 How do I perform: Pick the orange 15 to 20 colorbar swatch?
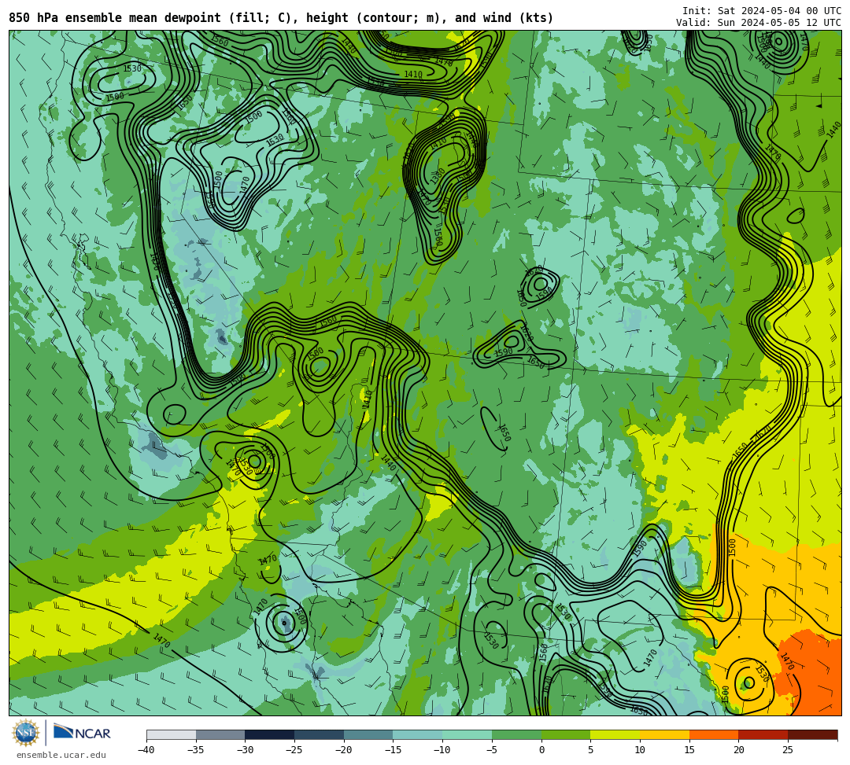pyautogui.click(x=714, y=734)
